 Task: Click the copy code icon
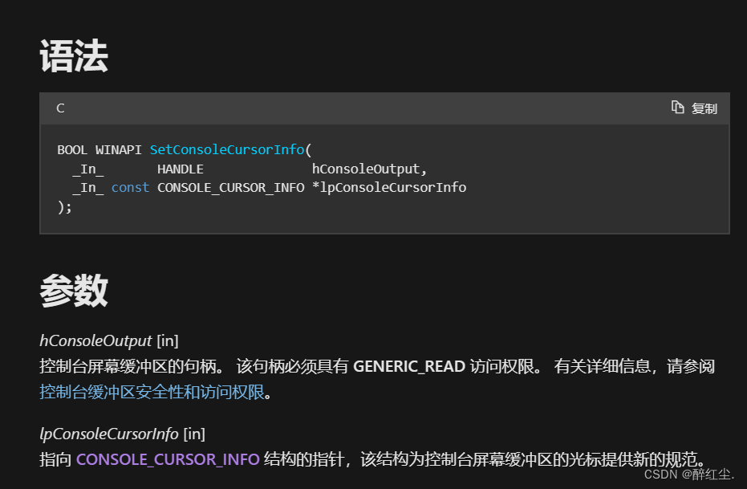tap(677, 108)
